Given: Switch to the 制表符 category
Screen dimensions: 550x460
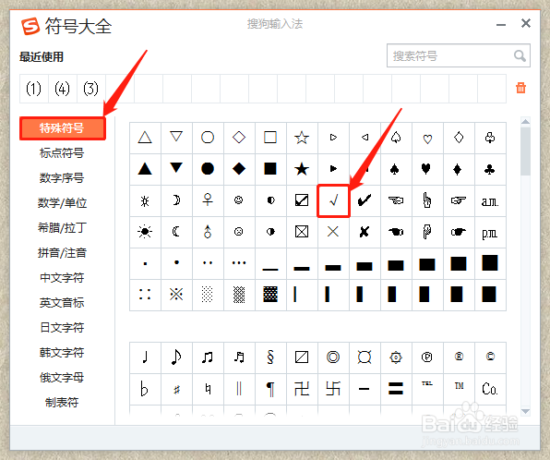Looking at the screenshot, I should click(x=62, y=403).
